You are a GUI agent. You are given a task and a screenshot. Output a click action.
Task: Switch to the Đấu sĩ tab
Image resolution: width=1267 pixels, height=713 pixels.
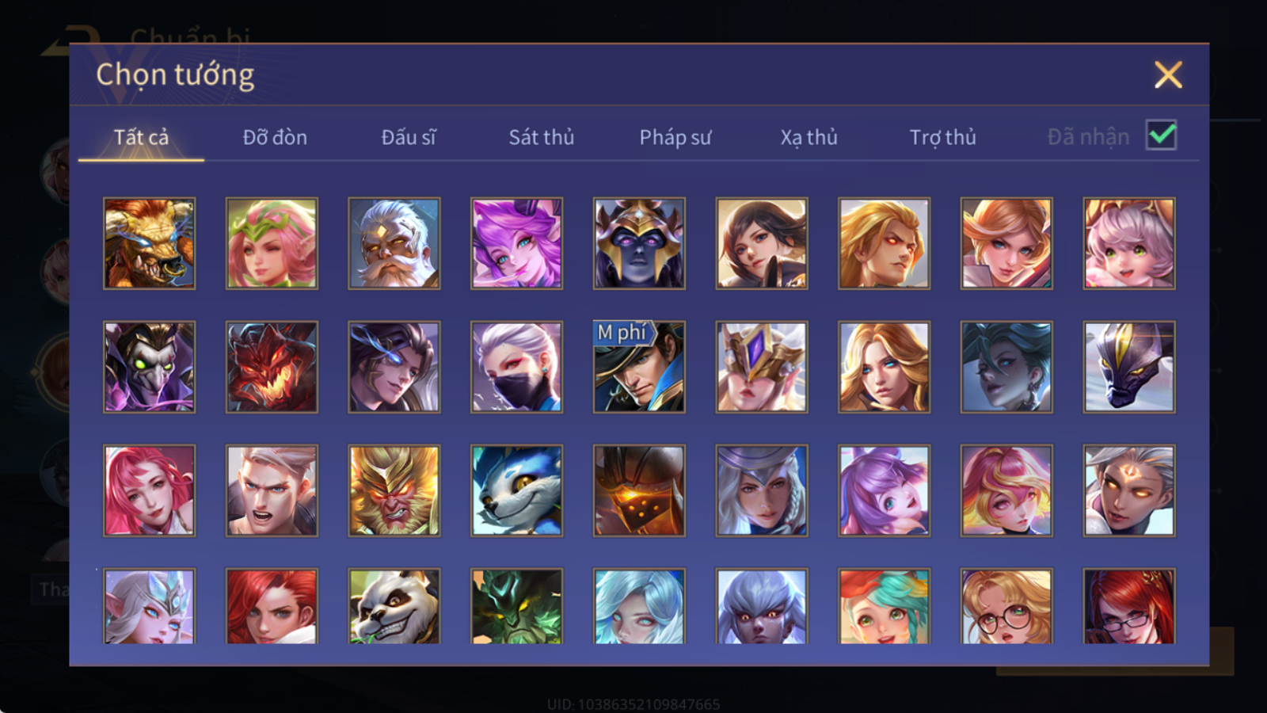(x=409, y=137)
